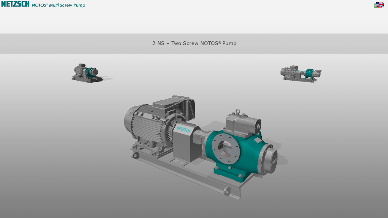This screenshot has height=218, width=388.
Task: Select the compact pump thumbnail on the left
Action: click(88, 73)
